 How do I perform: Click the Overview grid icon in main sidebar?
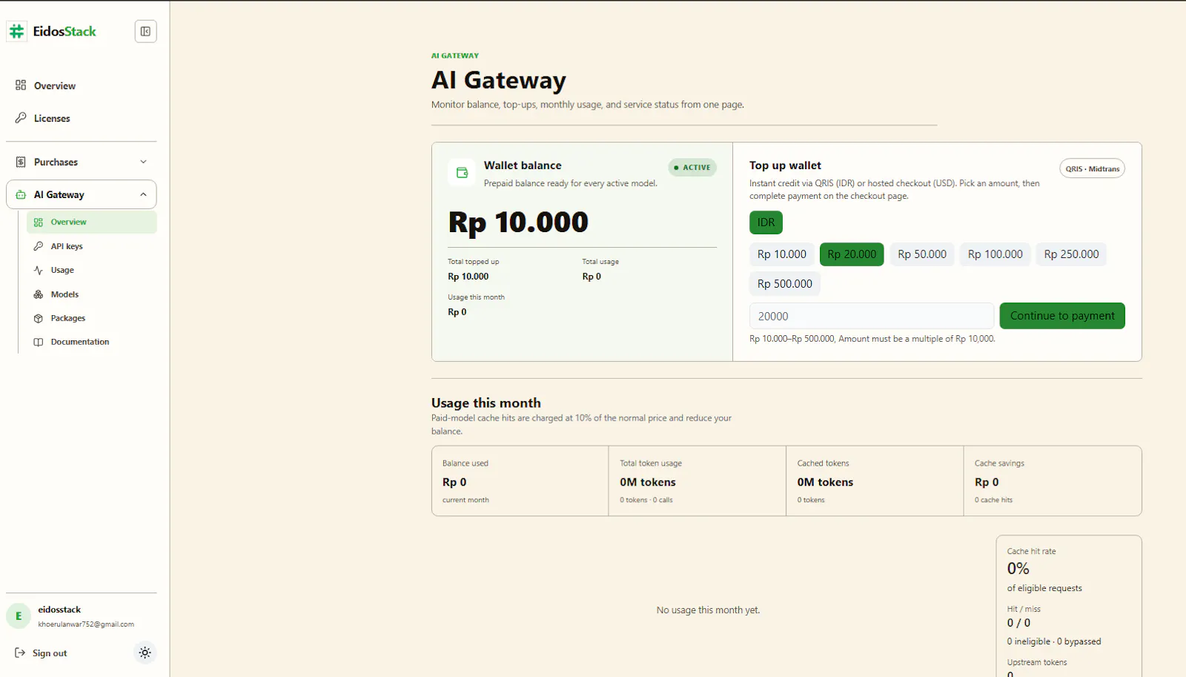pos(21,85)
